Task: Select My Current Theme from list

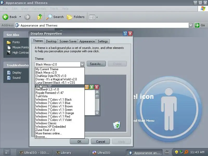Action: [x=60, y=69]
